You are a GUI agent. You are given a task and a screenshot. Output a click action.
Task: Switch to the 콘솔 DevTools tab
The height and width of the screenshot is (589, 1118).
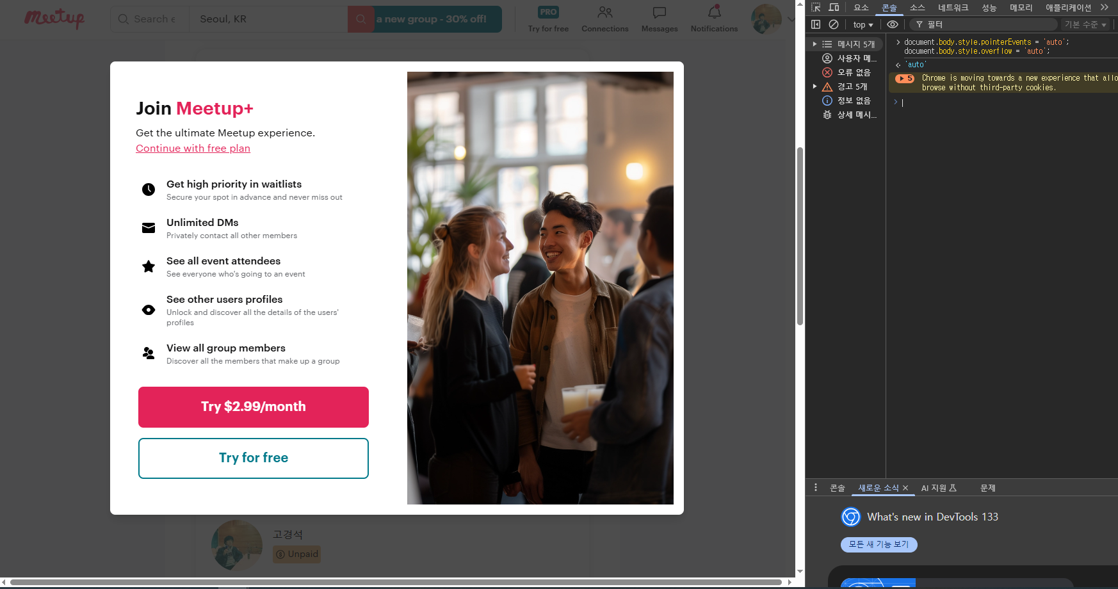(x=889, y=8)
